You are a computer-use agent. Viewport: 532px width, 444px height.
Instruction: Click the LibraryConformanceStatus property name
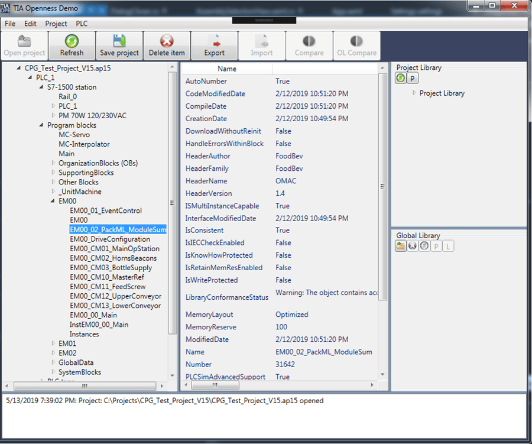tap(227, 297)
